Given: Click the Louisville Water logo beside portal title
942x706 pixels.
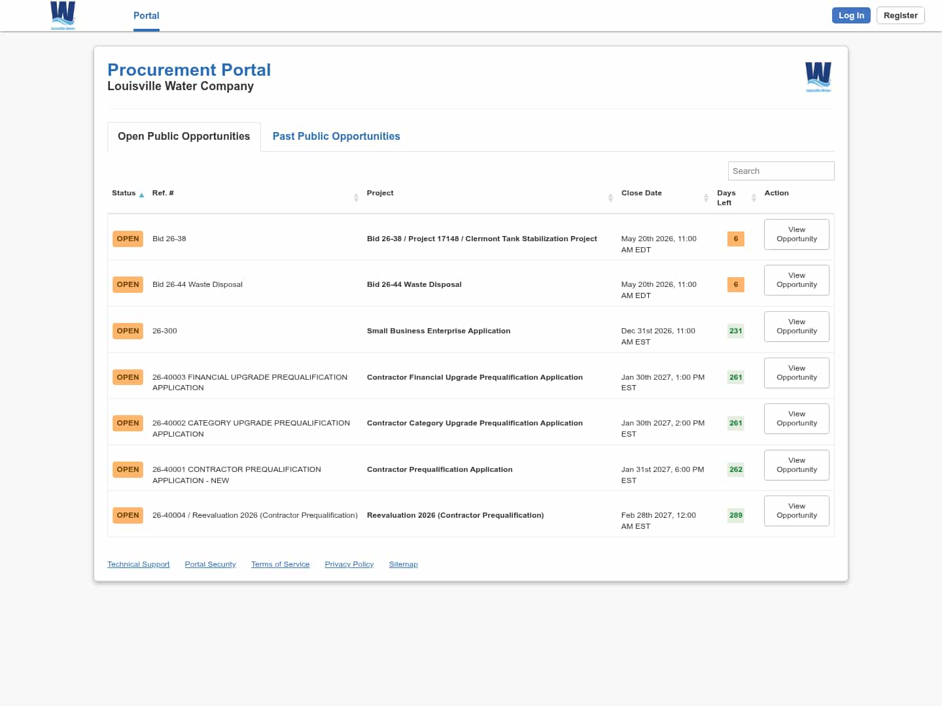Looking at the screenshot, I should [818, 76].
